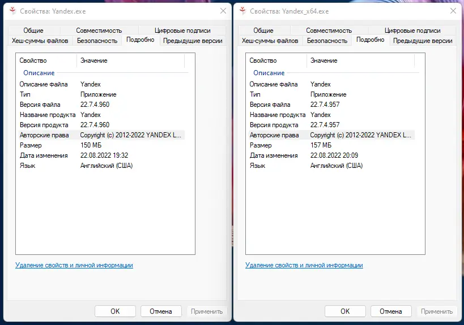
Task: Select Хеш-суммы файлов tab in Yandex.exe window
Action: pos(40,41)
